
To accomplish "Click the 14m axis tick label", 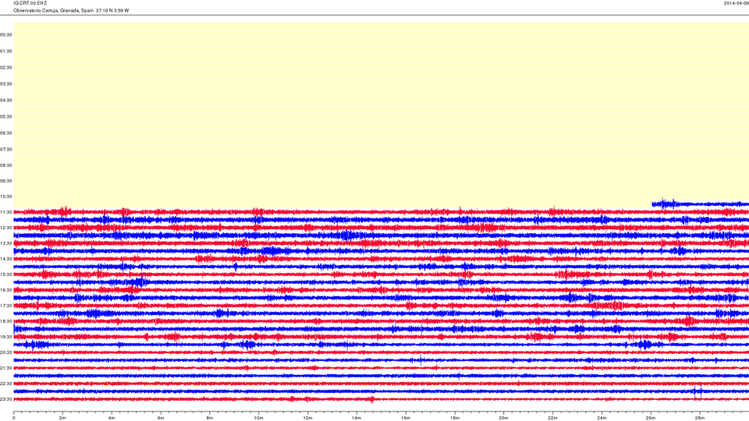I will tap(357, 418).
